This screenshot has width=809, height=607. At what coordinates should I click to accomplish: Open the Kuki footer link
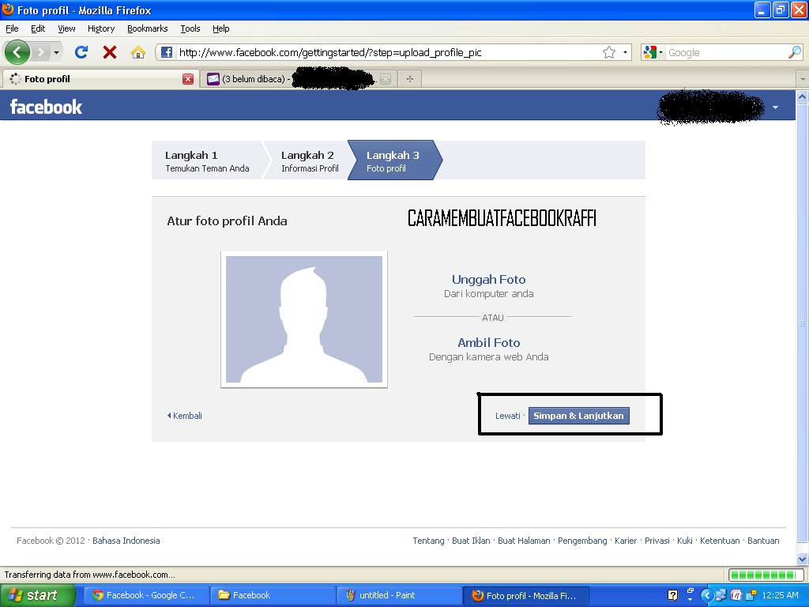tap(685, 541)
